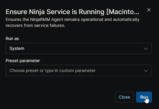Image resolution: width=159 pixels, height=109 pixels.
Task: Click the truncated dialog title heading
Action: point(72,12)
